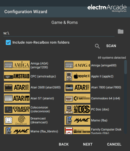
Task: Click the text PC Dos (dos)
Action: [100, 110]
